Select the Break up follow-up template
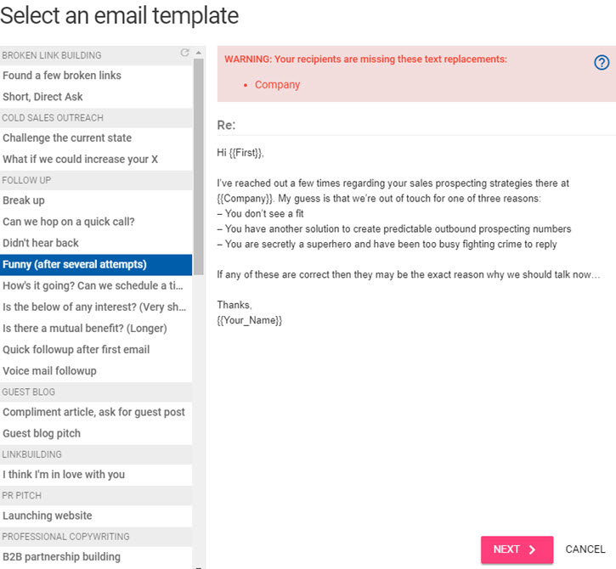The width and height of the screenshot is (616, 569). [x=96, y=200]
